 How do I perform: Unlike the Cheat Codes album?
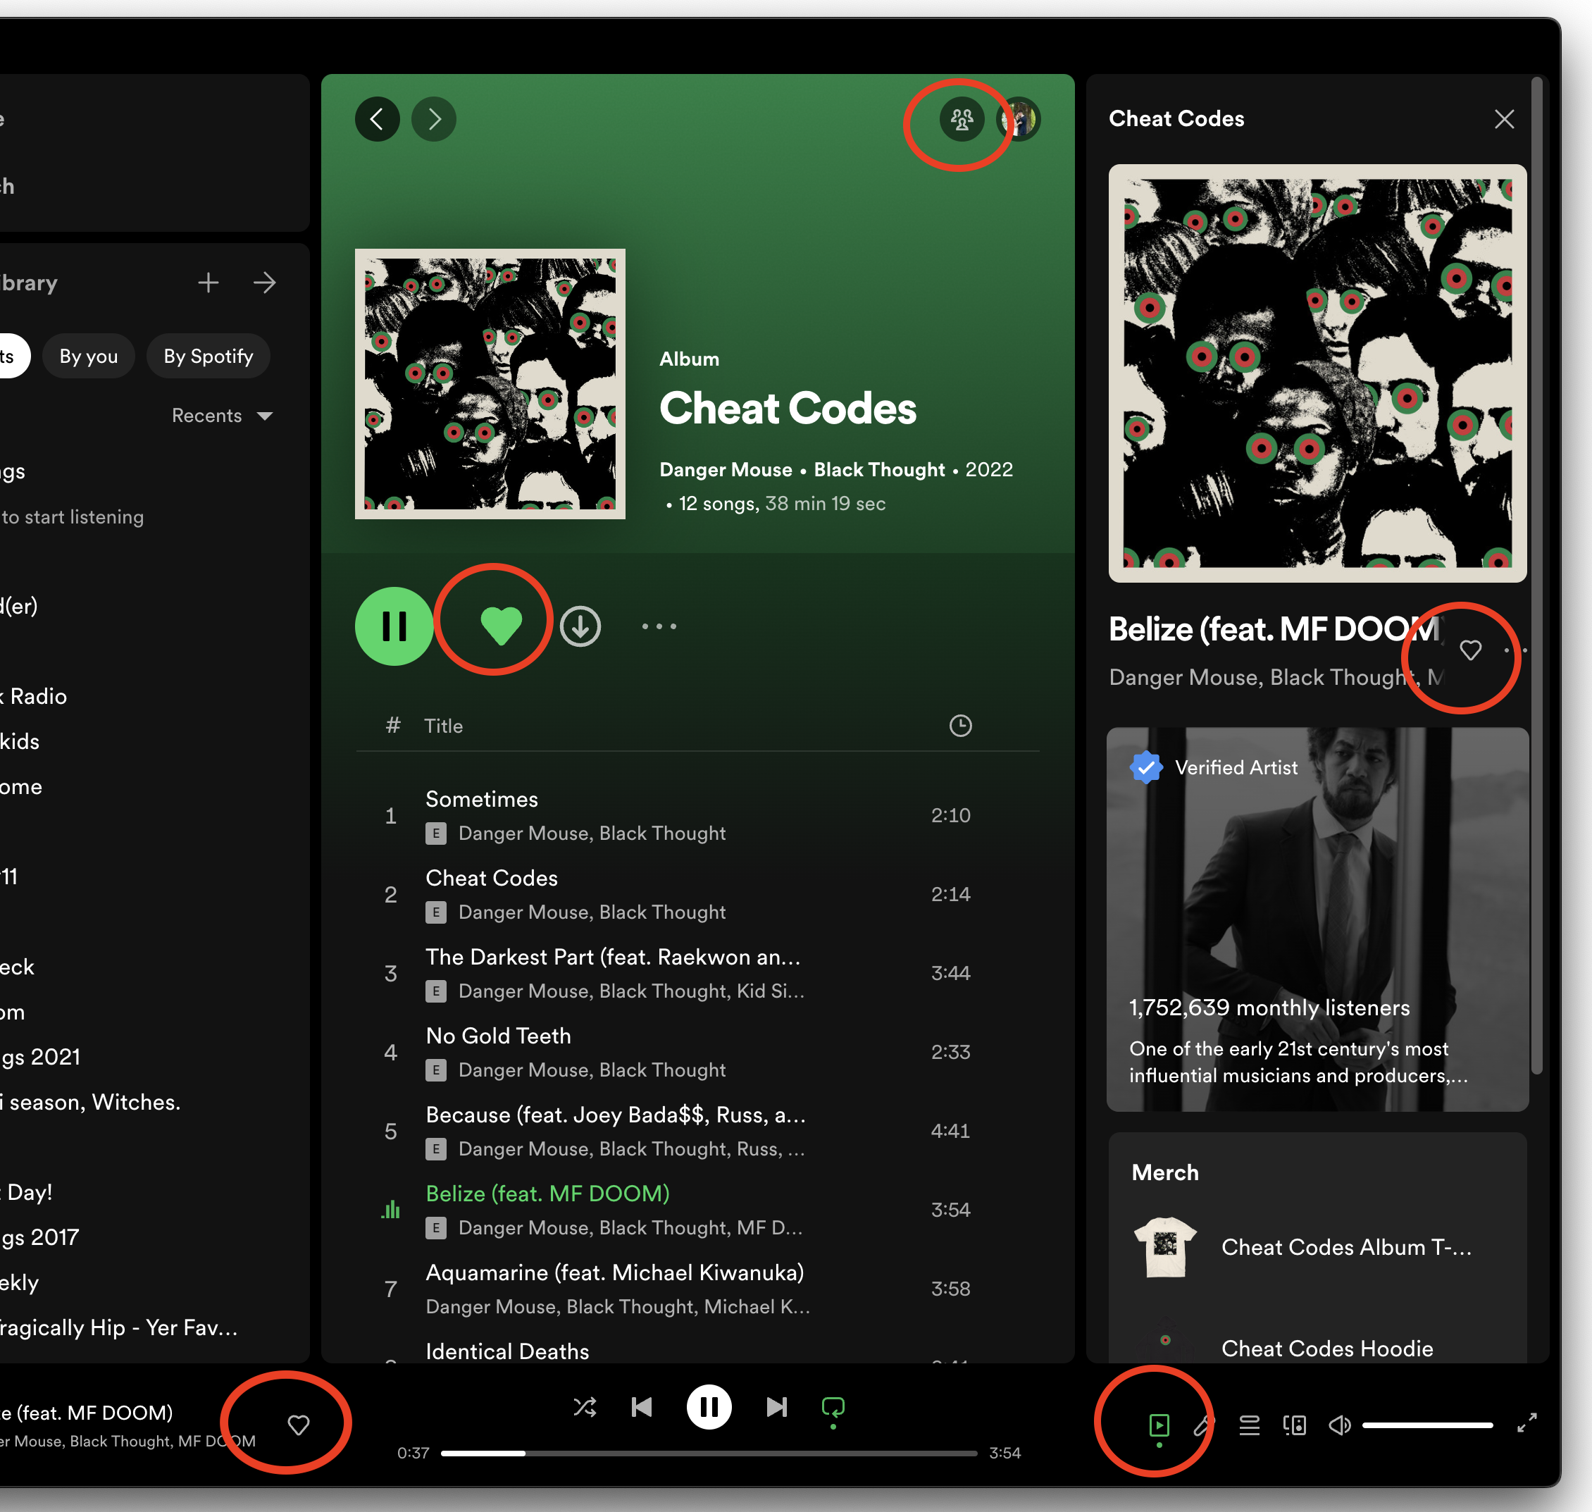[x=501, y=626]
